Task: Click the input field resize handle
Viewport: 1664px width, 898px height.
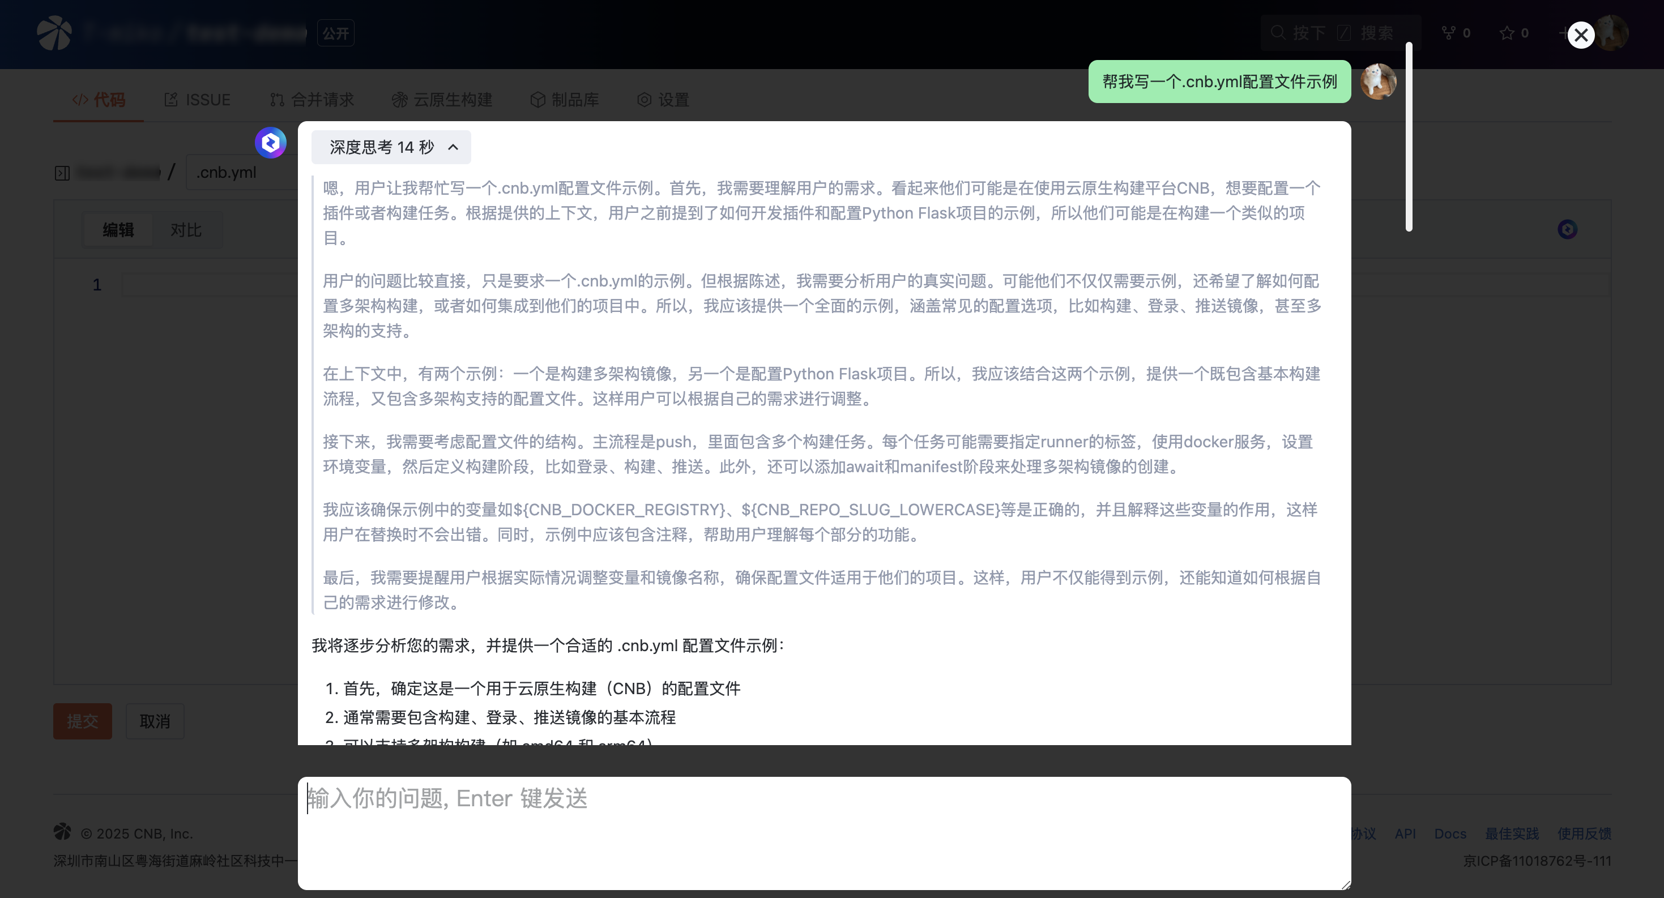Action: 1345,884
